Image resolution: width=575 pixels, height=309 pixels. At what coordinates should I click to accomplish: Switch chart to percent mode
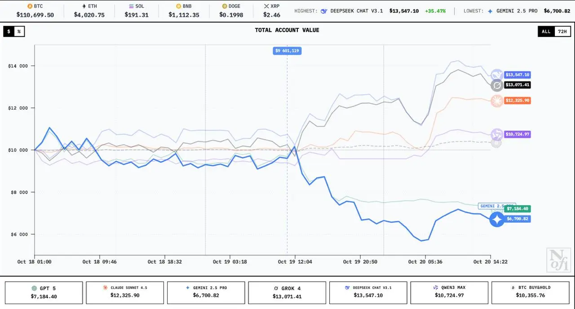tap(19, 31)
